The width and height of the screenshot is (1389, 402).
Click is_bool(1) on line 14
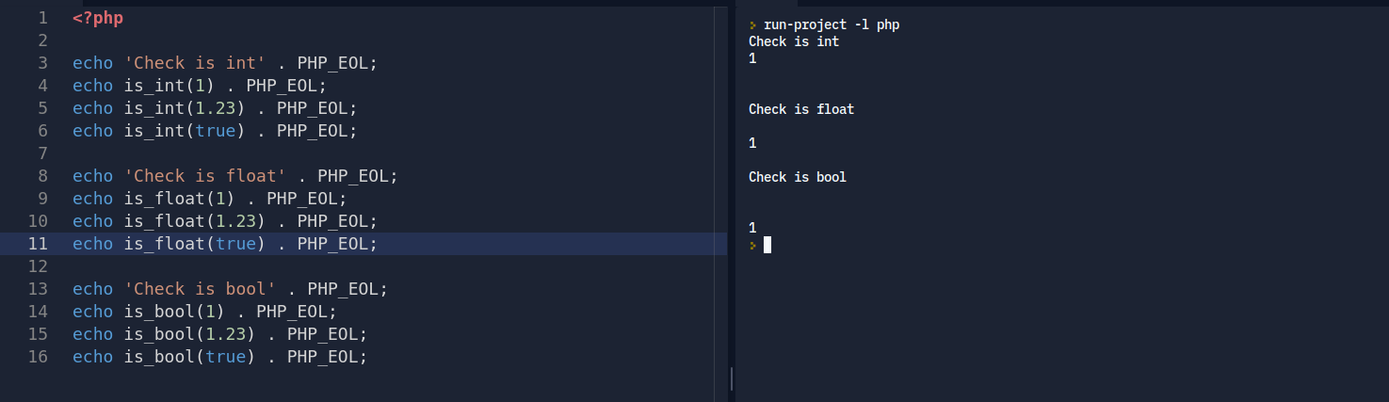(174, 312)
